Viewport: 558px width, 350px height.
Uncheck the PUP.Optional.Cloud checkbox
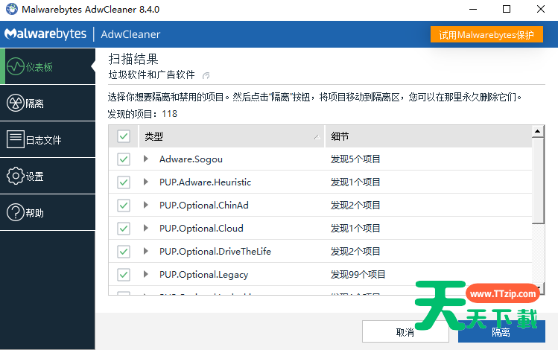(124, 229)
